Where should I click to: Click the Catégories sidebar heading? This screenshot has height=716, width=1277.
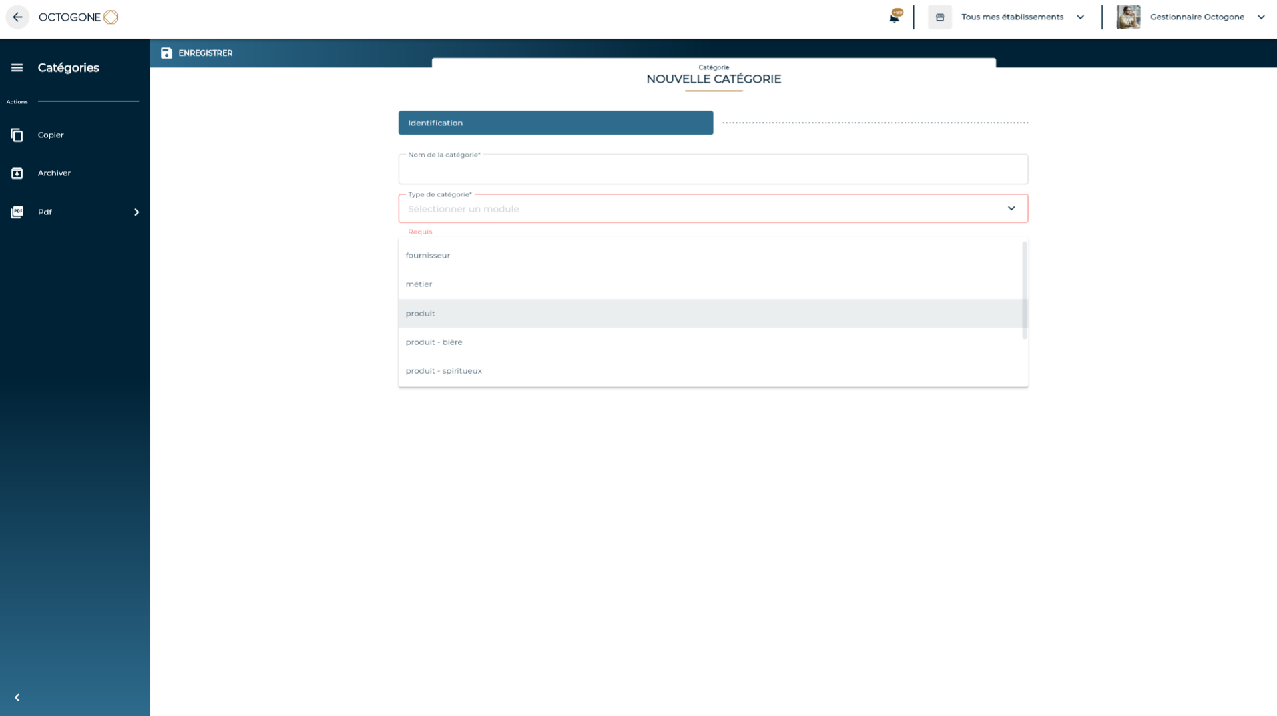click(x=68, y=68)
